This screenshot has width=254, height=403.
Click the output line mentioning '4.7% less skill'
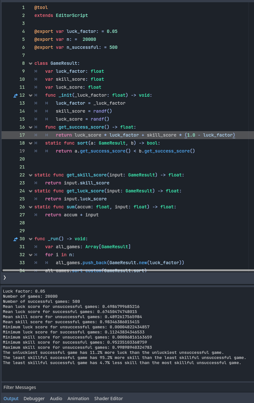click(122, 362)
